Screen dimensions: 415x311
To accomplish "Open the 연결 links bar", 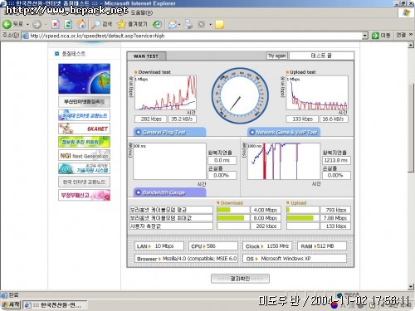I will pyautogui.click(x=401, y=35).
